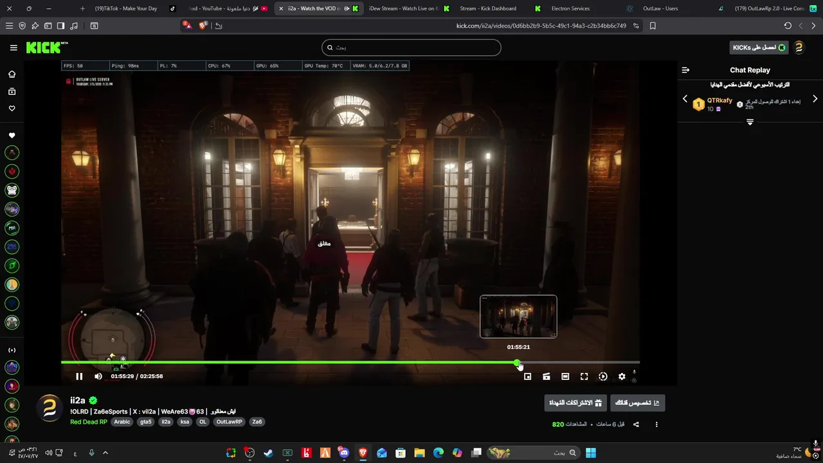Open the three-dot more options menu
Viewport: 823px width, 463px height.
[656, 424]
